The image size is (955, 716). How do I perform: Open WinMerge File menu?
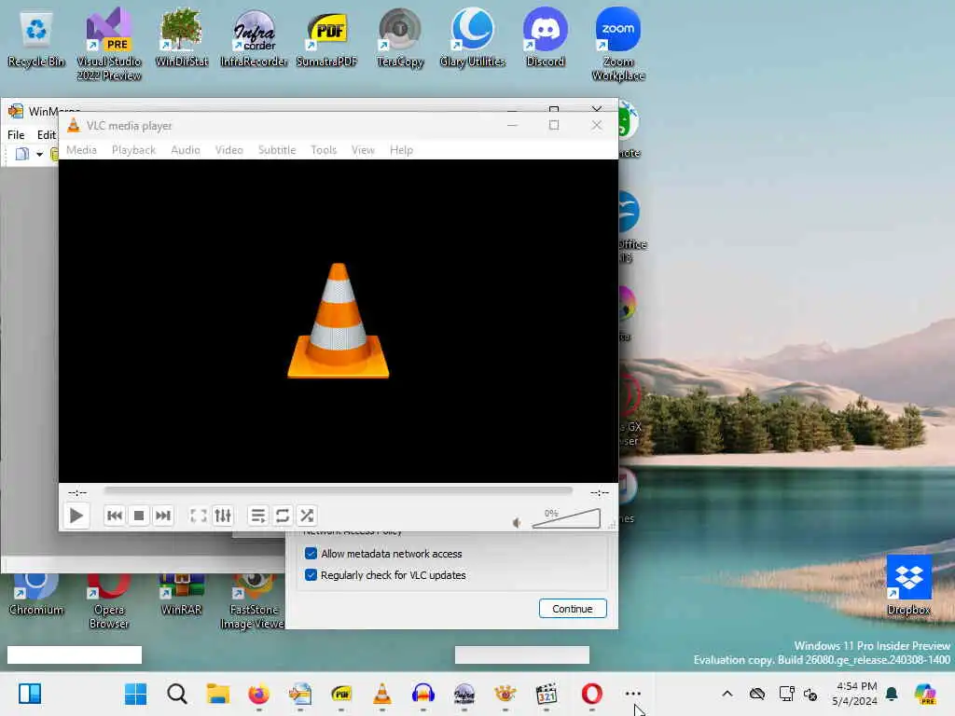pyautogui.click(x=16, y=135)
